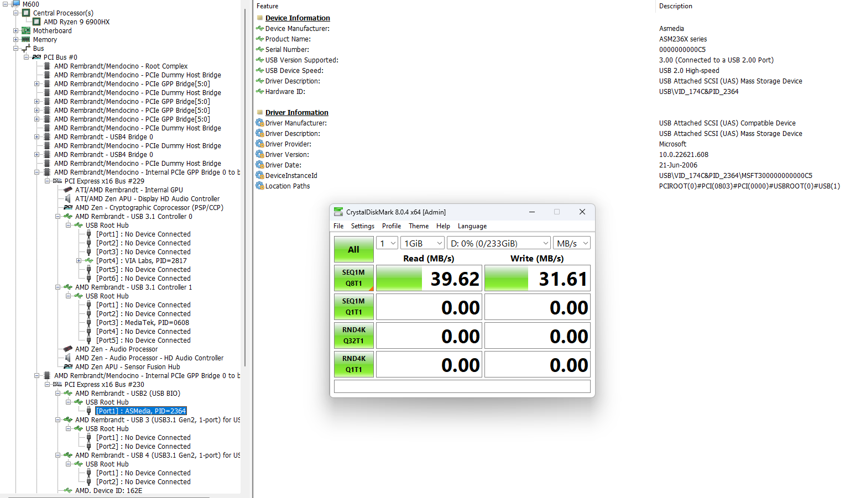Open the Language menu
Image resolution: width=850 pixels, height=498 pixels.
click(x=472, y=226)
